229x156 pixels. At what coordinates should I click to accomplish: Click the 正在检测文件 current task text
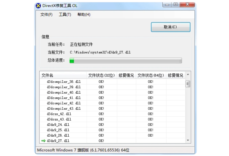point(81,44)
